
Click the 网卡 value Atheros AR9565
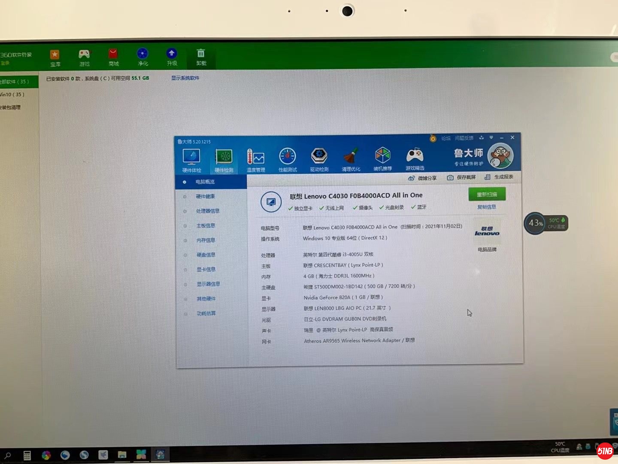[x=359, y=340]
